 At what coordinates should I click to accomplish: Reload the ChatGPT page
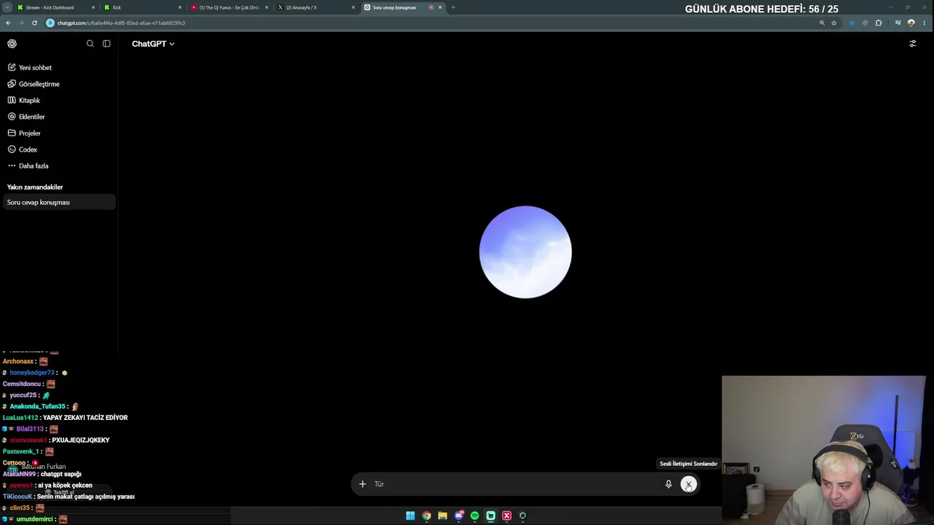(x=34, y=23)
